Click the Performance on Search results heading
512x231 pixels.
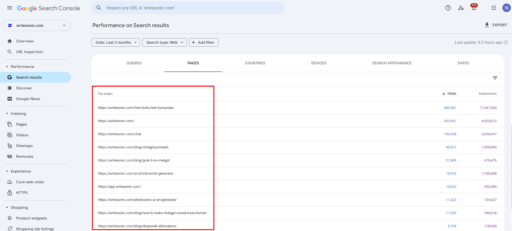(131, 25)
